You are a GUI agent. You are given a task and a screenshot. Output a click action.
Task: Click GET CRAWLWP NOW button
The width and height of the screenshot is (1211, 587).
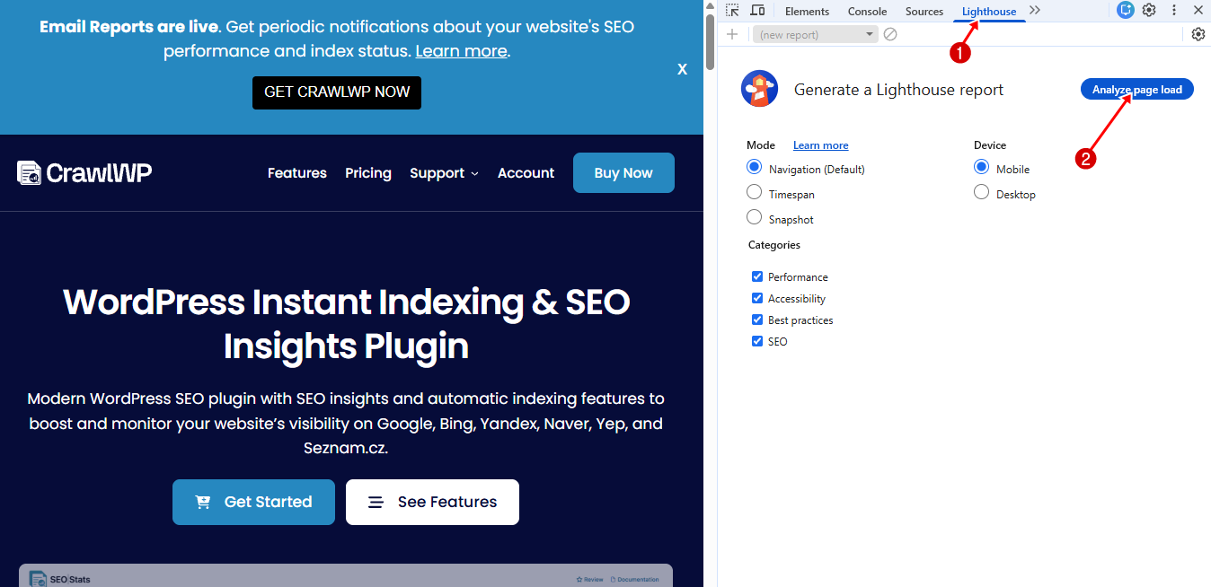[337, 92]
